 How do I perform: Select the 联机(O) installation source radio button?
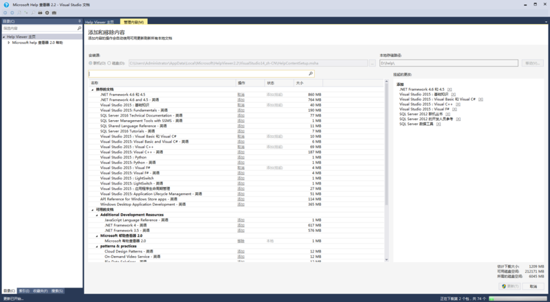point(90,63)
